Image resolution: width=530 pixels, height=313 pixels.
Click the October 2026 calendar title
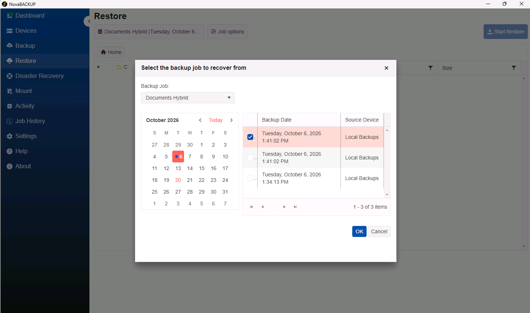162,120
